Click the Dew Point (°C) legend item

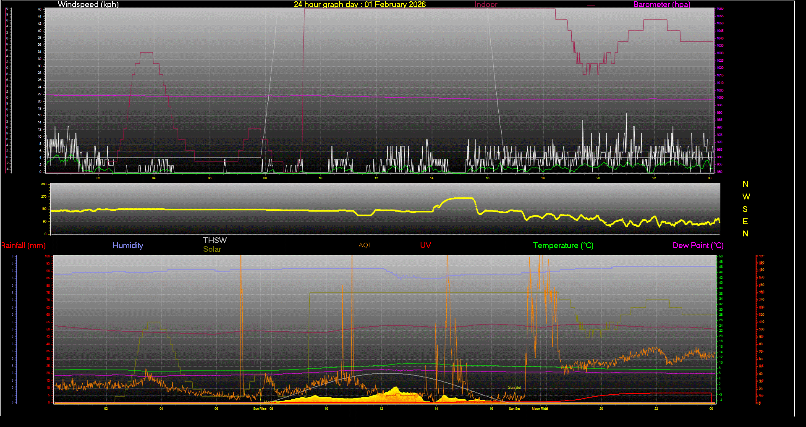[698, 246]
